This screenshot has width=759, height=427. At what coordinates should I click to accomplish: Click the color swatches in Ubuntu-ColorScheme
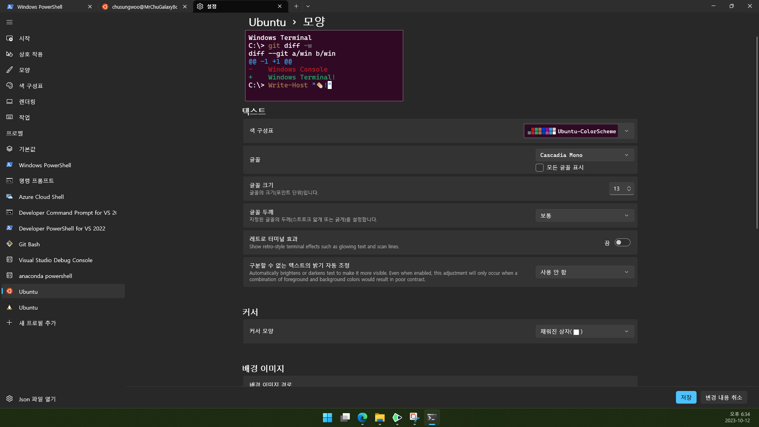[x=542, y=131]
